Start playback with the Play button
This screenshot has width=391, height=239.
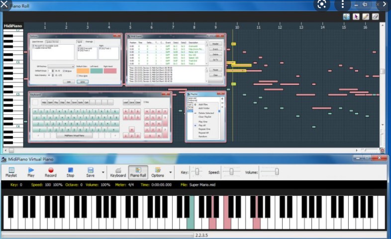coord(31,172)
